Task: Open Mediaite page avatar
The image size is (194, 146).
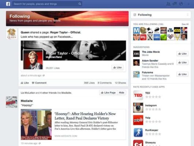Action: point(12,102)
